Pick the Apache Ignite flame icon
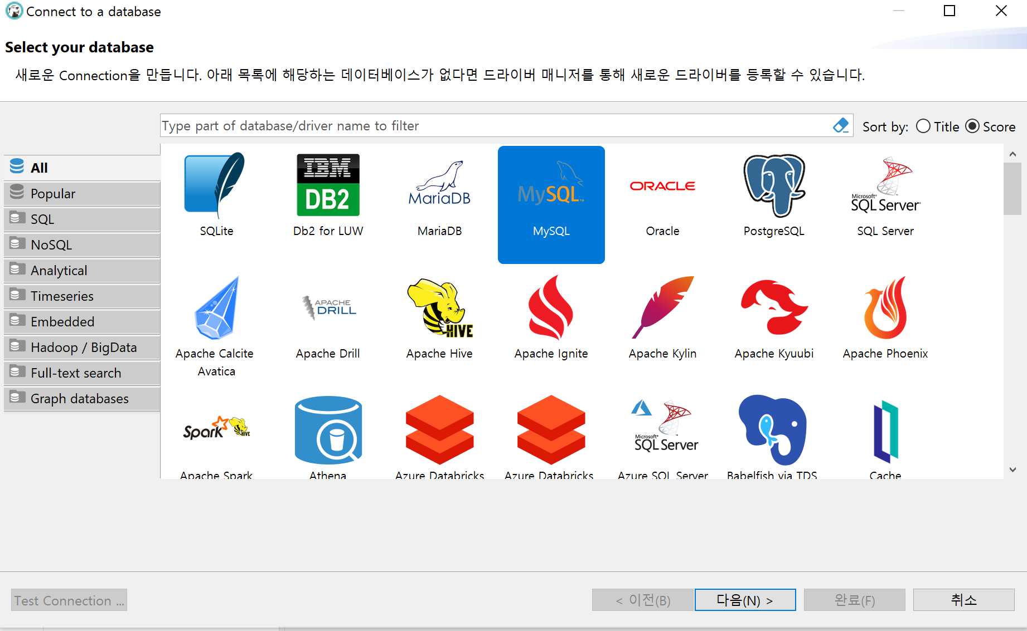This screenshot has height=631, width=1027. click(x=551, y=308)
